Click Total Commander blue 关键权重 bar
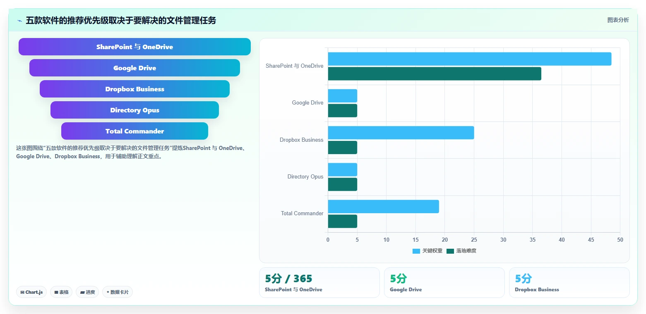 [x=384, y=207]
